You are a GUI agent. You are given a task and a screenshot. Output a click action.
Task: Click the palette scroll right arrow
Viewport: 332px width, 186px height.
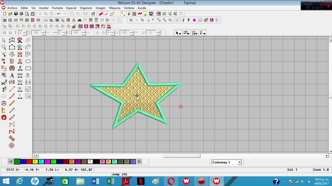point(139,162)
